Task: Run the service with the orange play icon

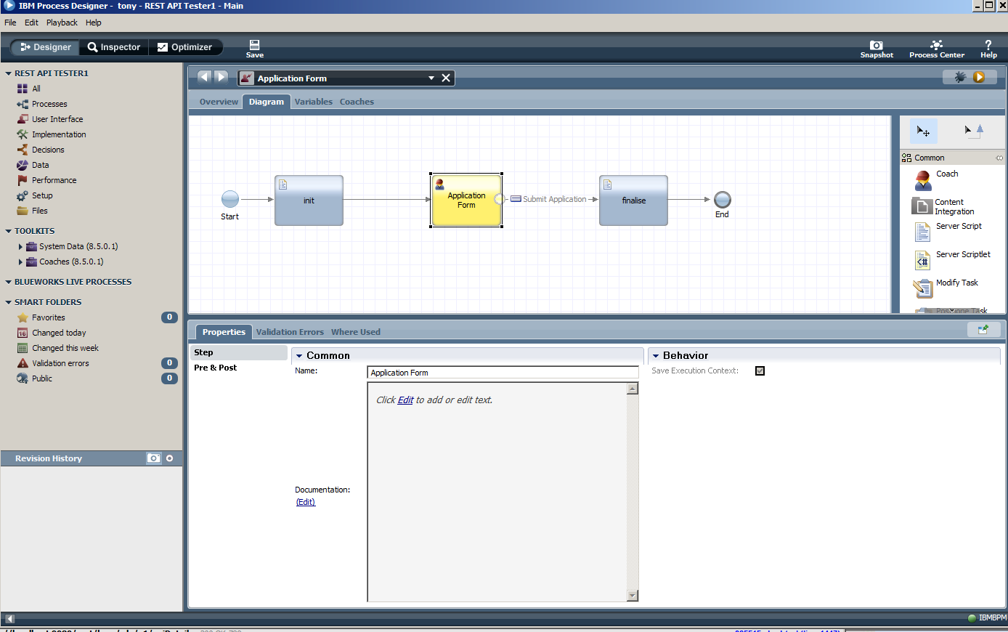Action: click(979, 77)
